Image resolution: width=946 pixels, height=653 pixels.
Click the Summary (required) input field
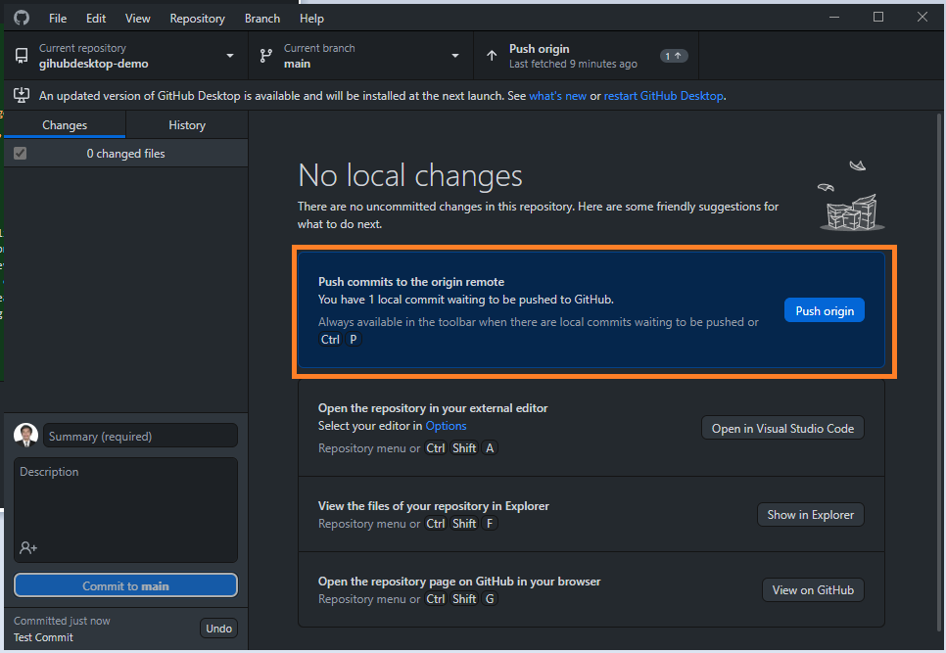140,436
